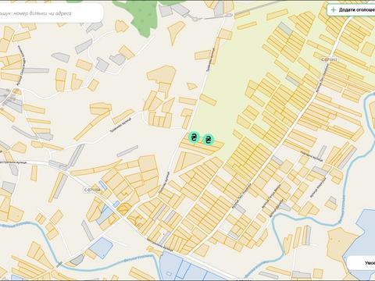Open the partially visible 'Умов' button at bottom right

click(x=360, y=263)
